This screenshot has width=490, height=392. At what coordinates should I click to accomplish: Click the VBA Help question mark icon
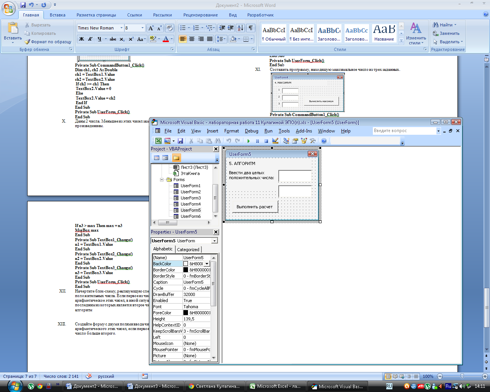324,141
